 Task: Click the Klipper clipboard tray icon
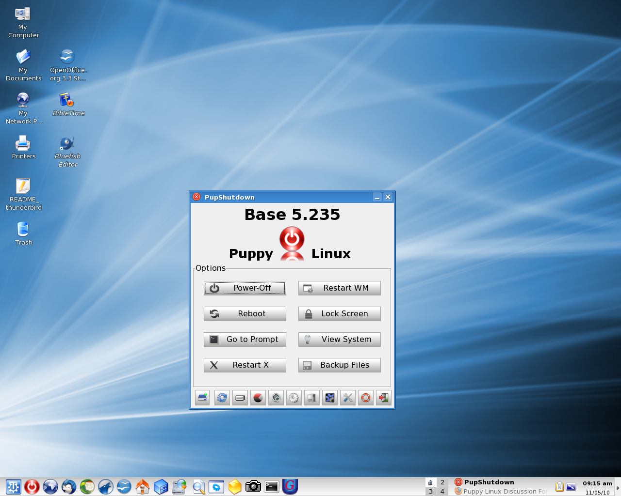[x=559, y=486]
